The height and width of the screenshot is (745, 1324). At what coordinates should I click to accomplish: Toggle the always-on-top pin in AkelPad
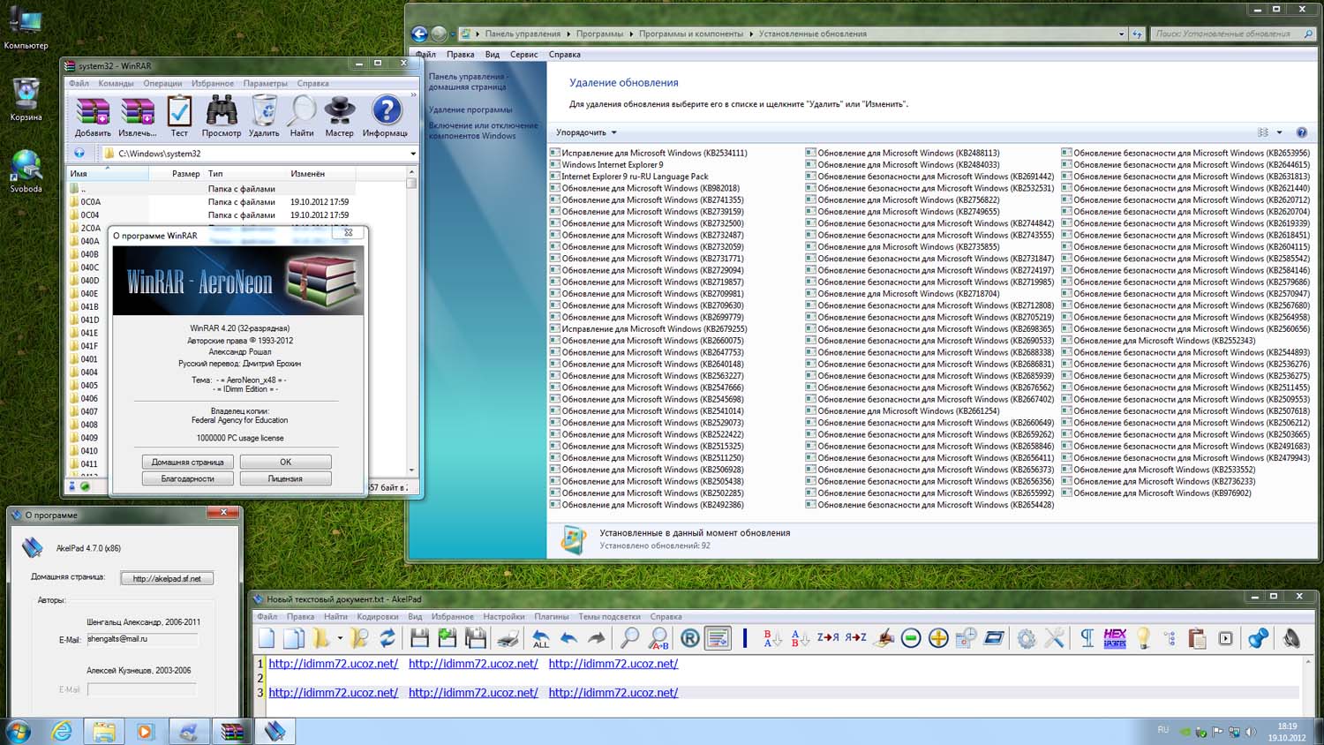click(x=1259, y=638)
